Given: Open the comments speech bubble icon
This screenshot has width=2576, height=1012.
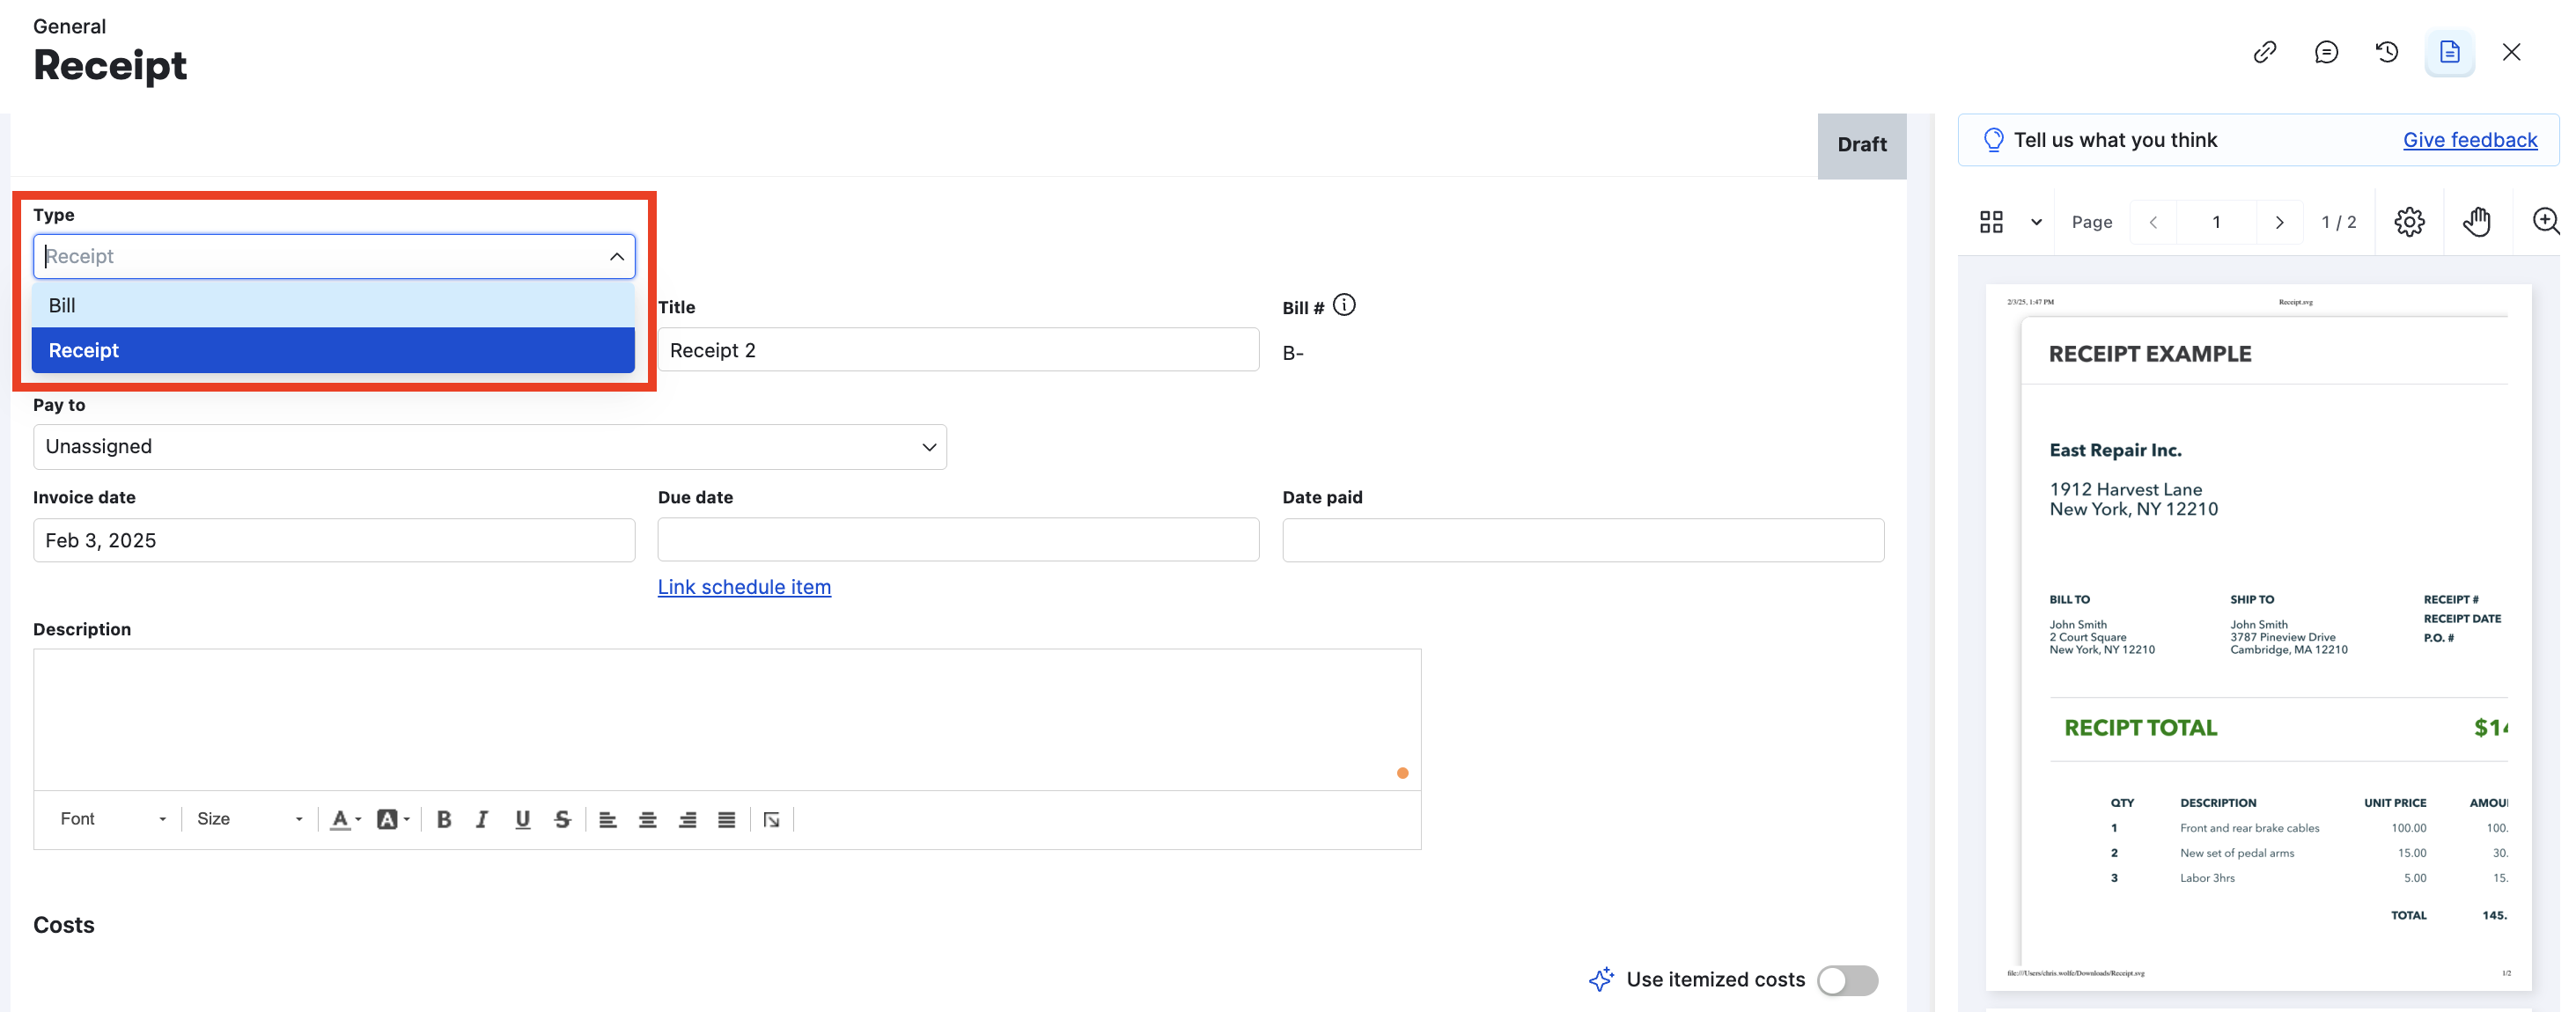Looking at the screenshot, I should (2326, 52).
